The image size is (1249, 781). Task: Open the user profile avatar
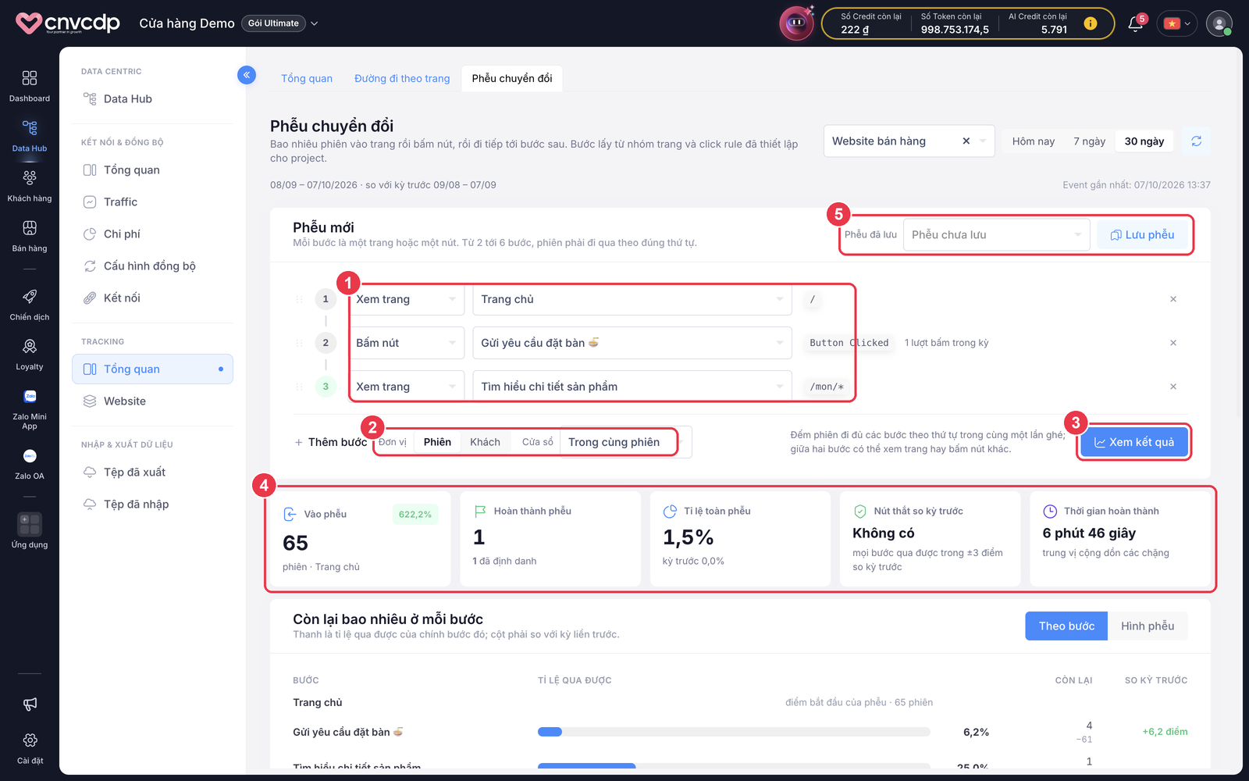[1219, 23]
